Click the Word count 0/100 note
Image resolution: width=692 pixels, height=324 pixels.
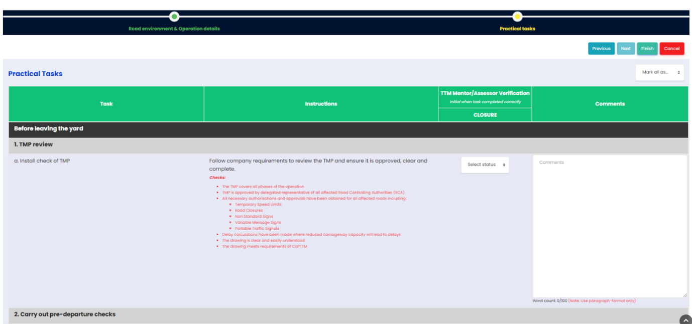584,301
